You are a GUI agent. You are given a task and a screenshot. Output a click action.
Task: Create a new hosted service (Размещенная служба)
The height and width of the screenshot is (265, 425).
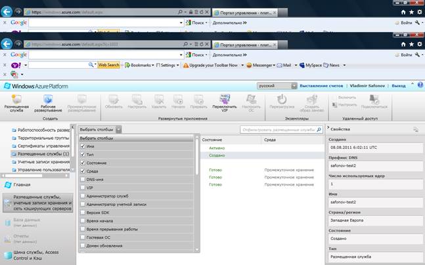(16, 103)
